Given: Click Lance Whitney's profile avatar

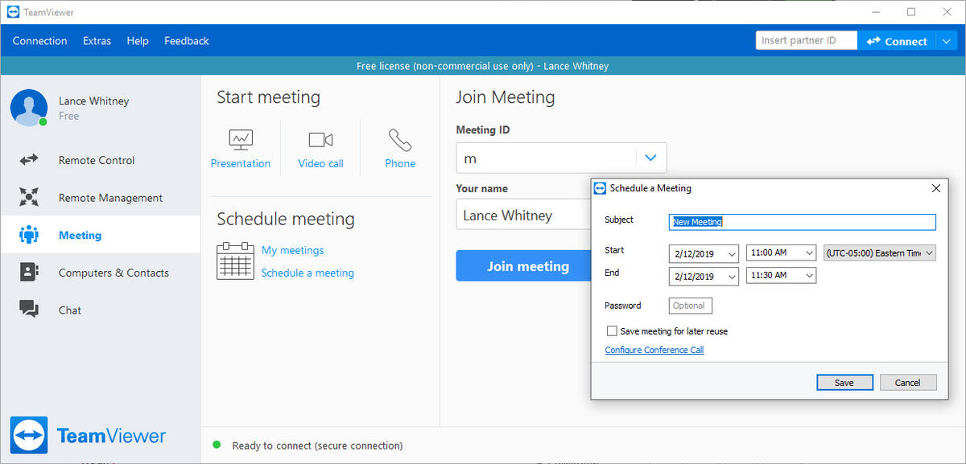Looking at the screenshot, I should pos(29,108).
